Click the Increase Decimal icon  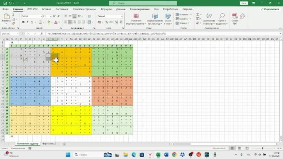116,22
